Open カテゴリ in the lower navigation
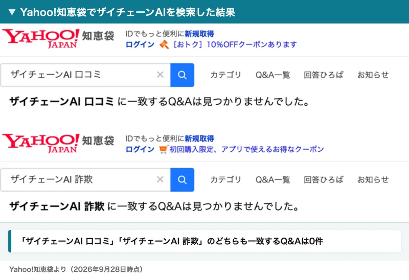This screenshot has width=409, height=280. 225,180
